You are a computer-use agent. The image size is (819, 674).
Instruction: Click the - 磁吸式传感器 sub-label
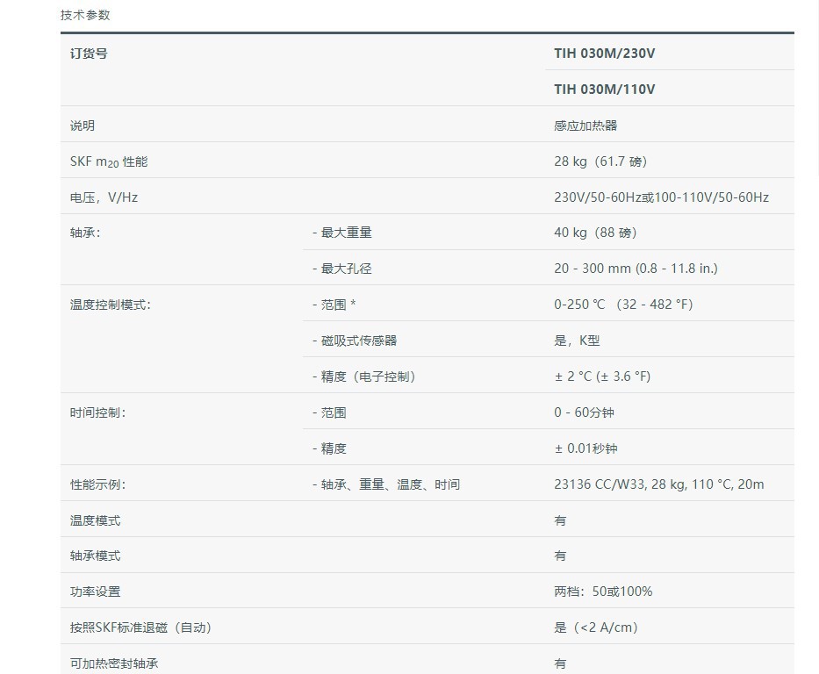pos(355,341)
